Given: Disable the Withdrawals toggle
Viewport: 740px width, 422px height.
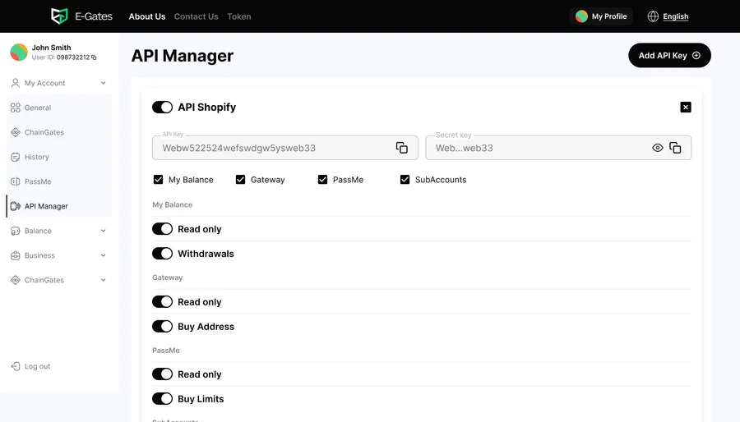Looking at the screenshot, I should pyautogui.click(x=162, y=254).
